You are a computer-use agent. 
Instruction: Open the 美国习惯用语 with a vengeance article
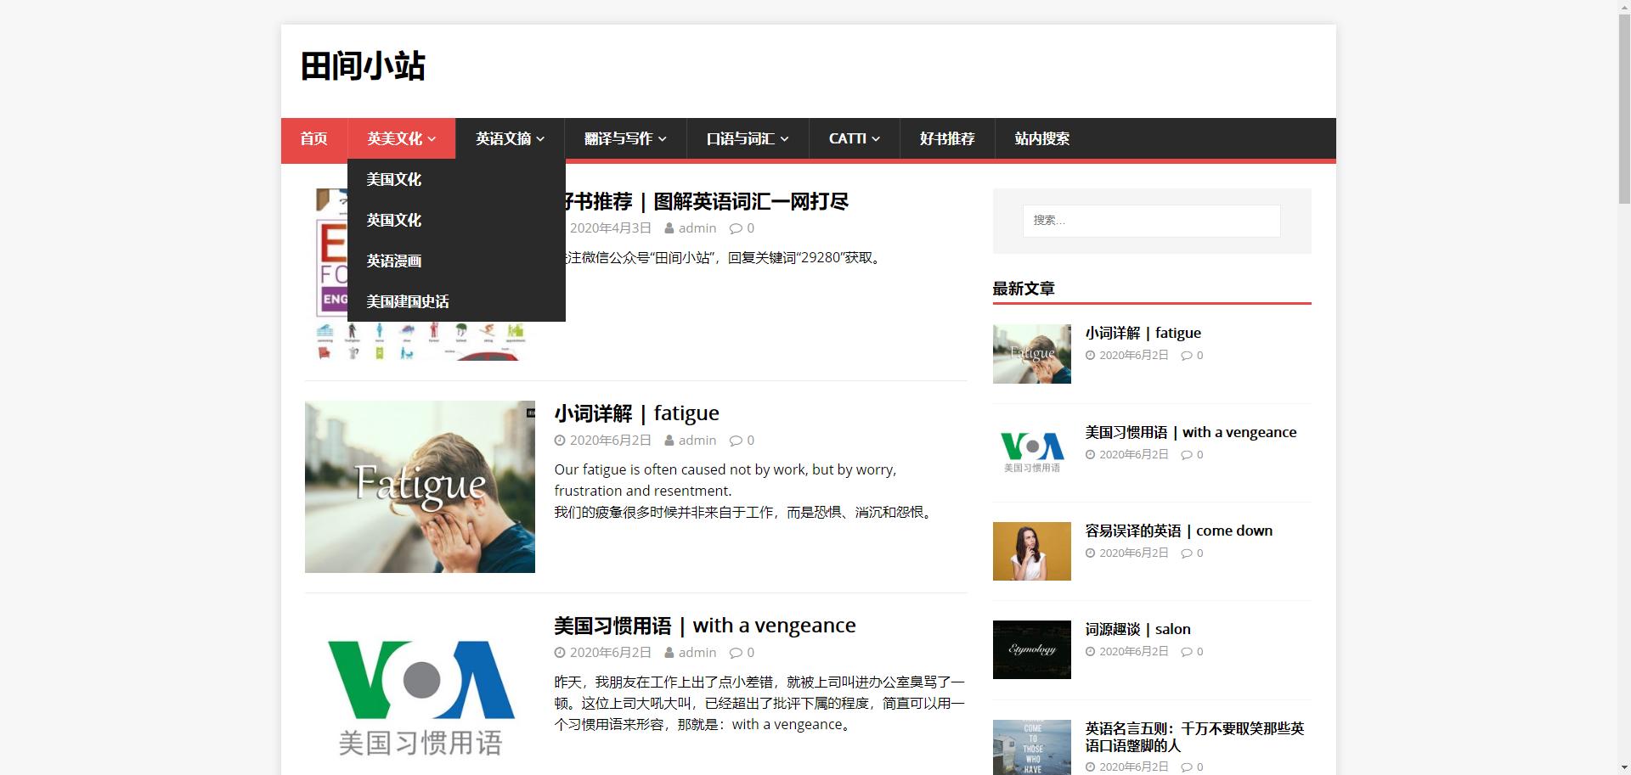(704, 625)
